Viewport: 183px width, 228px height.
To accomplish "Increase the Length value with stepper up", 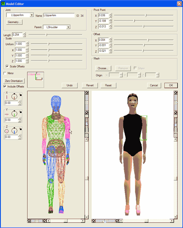I will [x=24, y=34].
